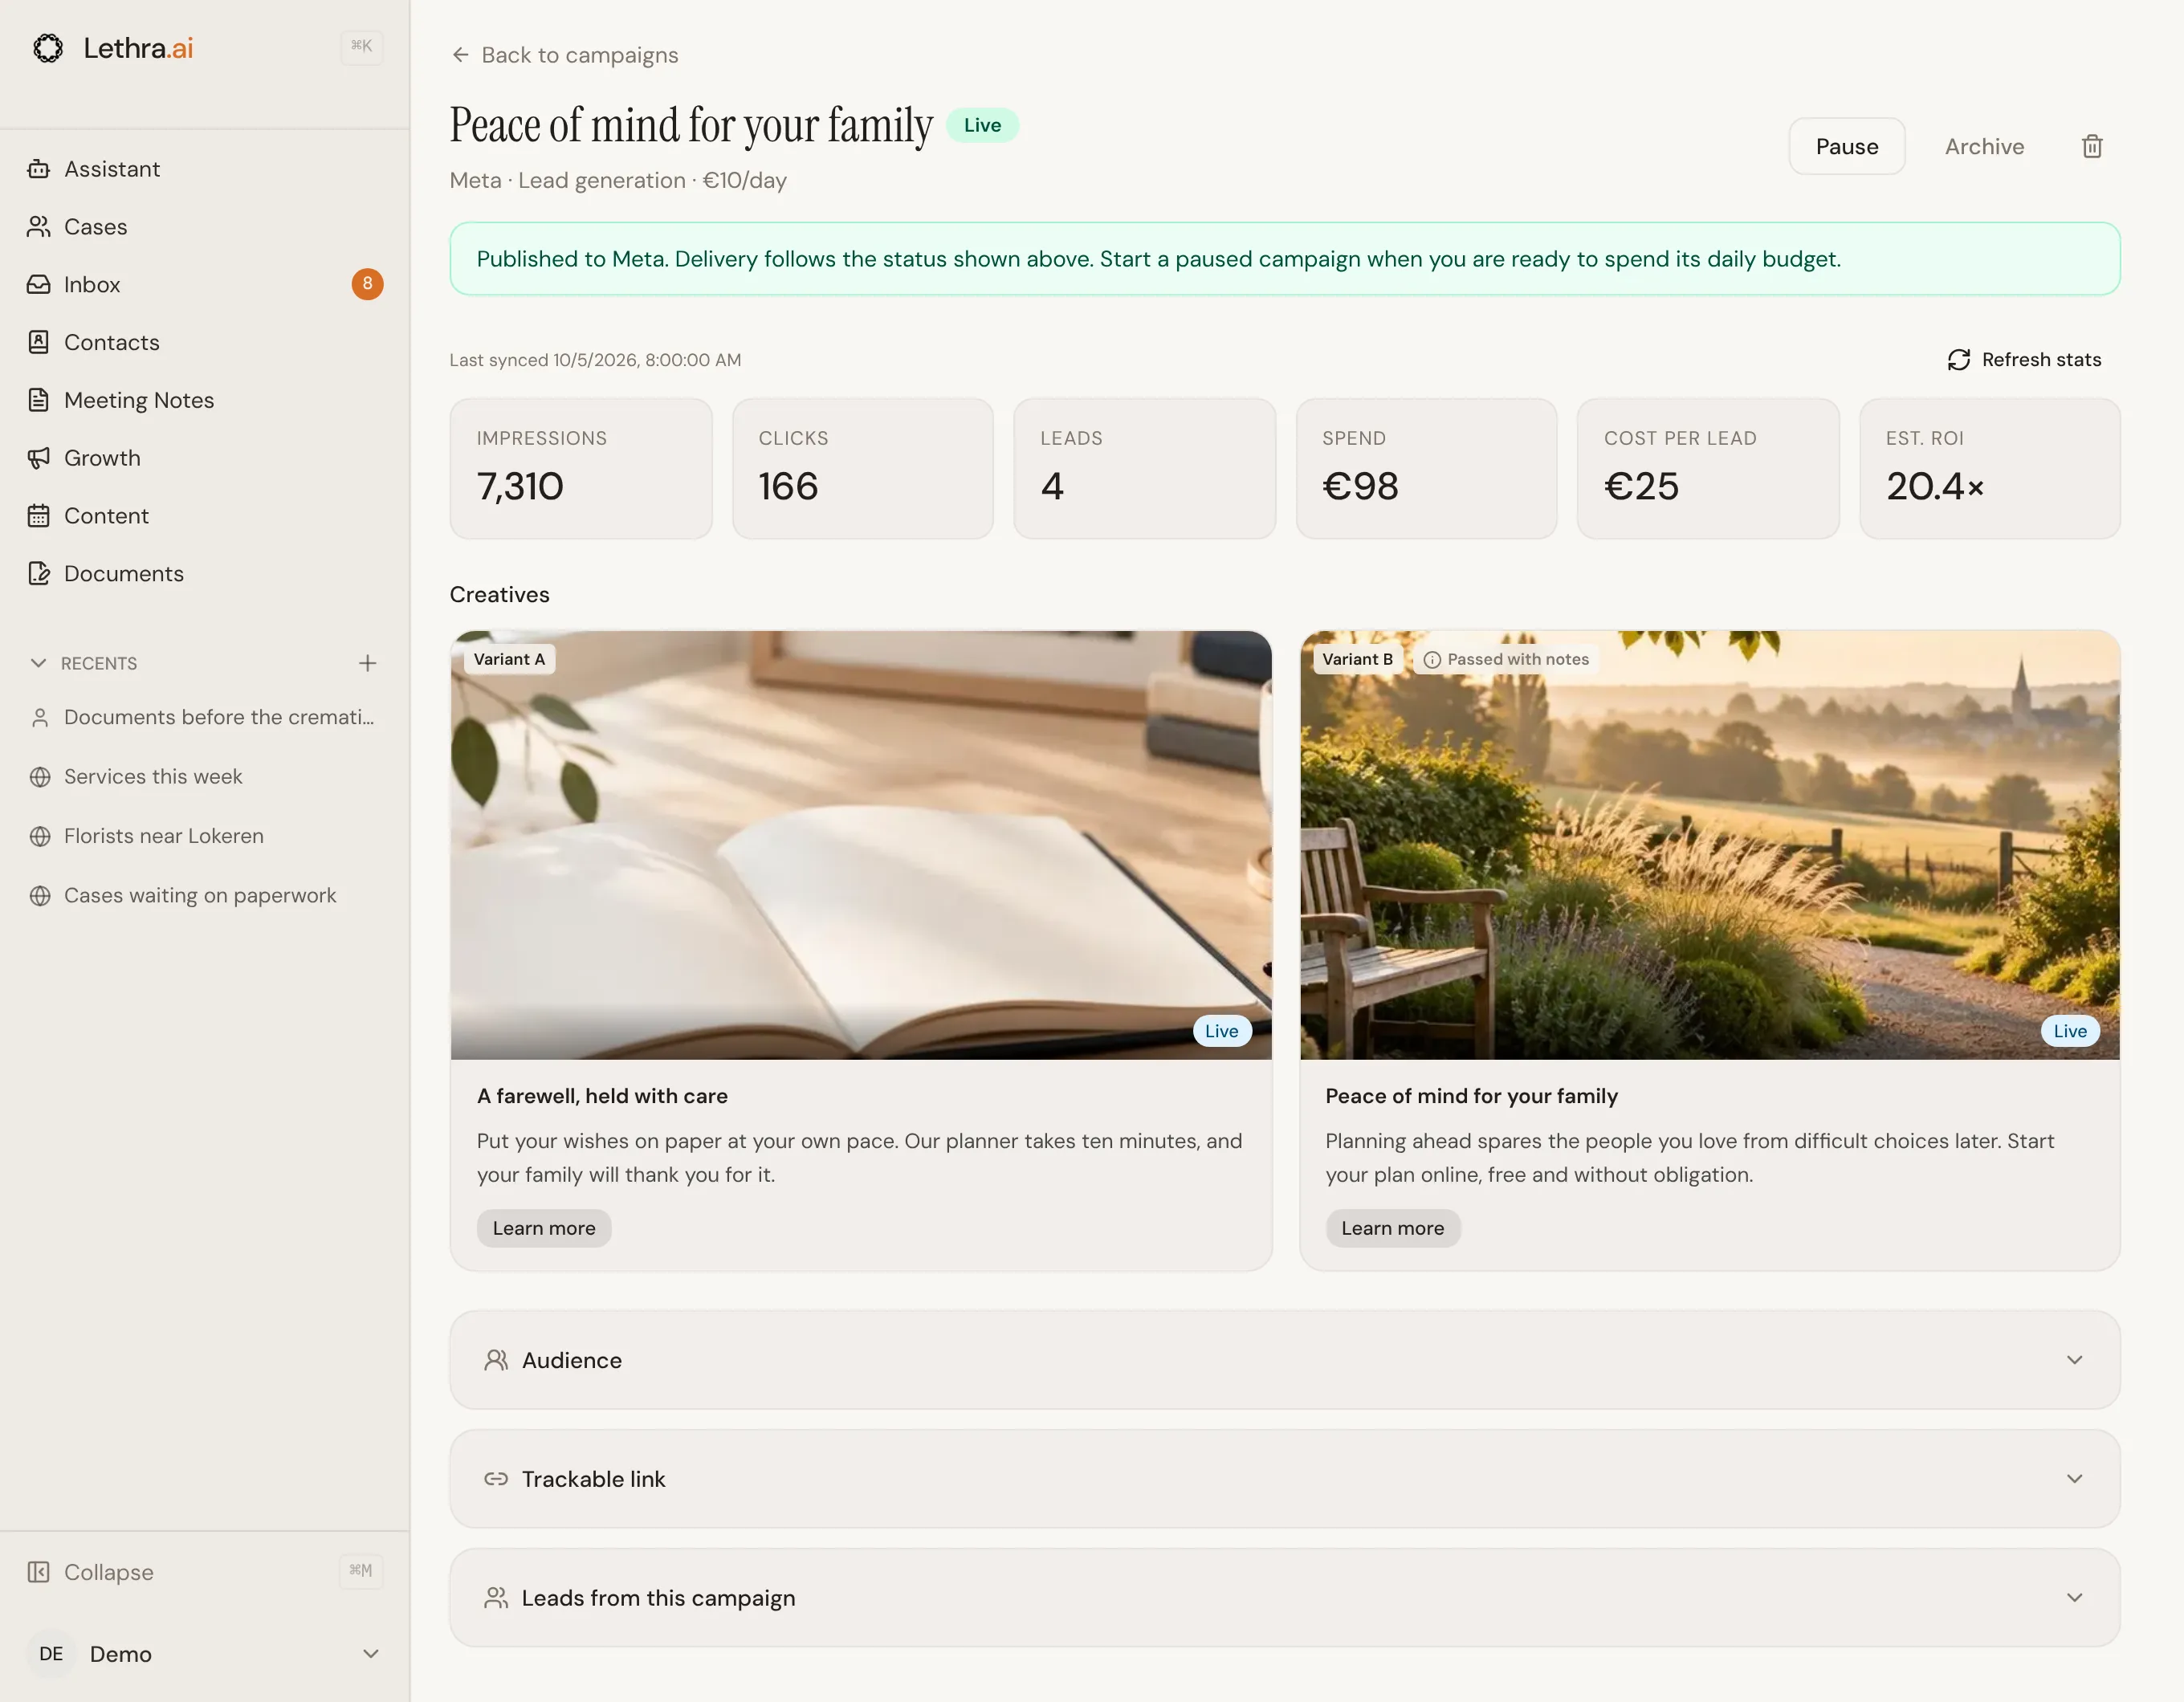Click Learn more under 'A farewell, held with care'

point(544,1228)
